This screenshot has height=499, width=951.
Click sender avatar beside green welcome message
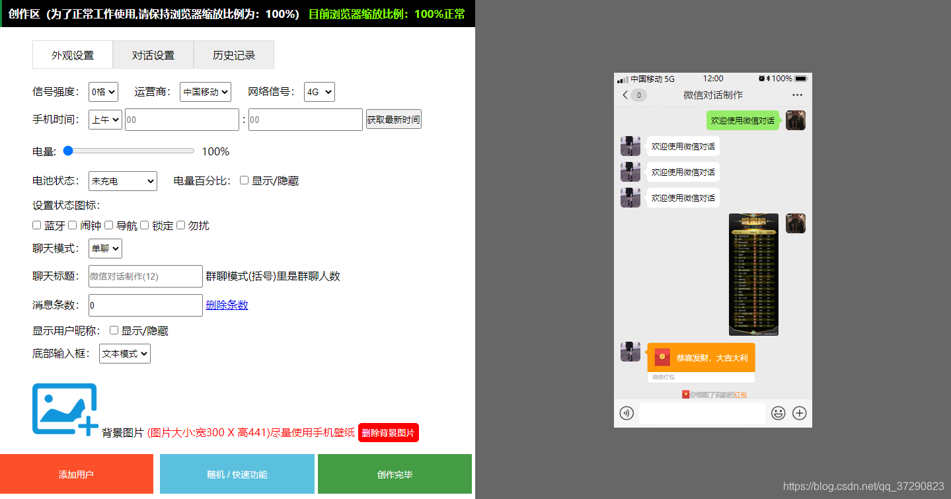(796, 120)
